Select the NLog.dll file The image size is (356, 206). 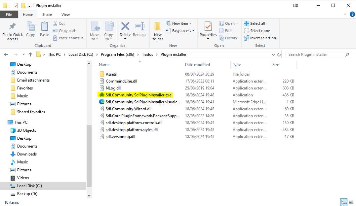pos(110,88)
